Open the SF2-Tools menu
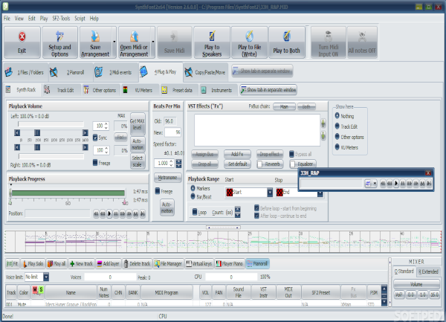446x322 pixels. 61,19
